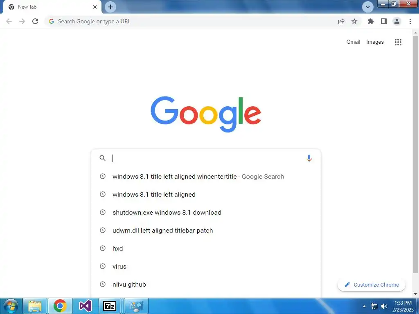Viewport: 419px width, 314px height.
Task: Select suggestion 'udwm.dll left aligned titlebar patch'
Action: coord(206,231)
